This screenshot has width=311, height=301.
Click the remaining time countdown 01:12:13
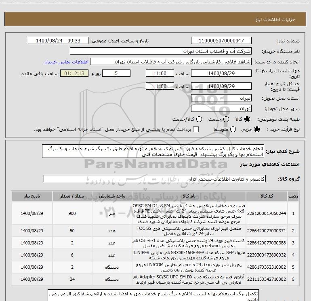(x=74, y=73)
